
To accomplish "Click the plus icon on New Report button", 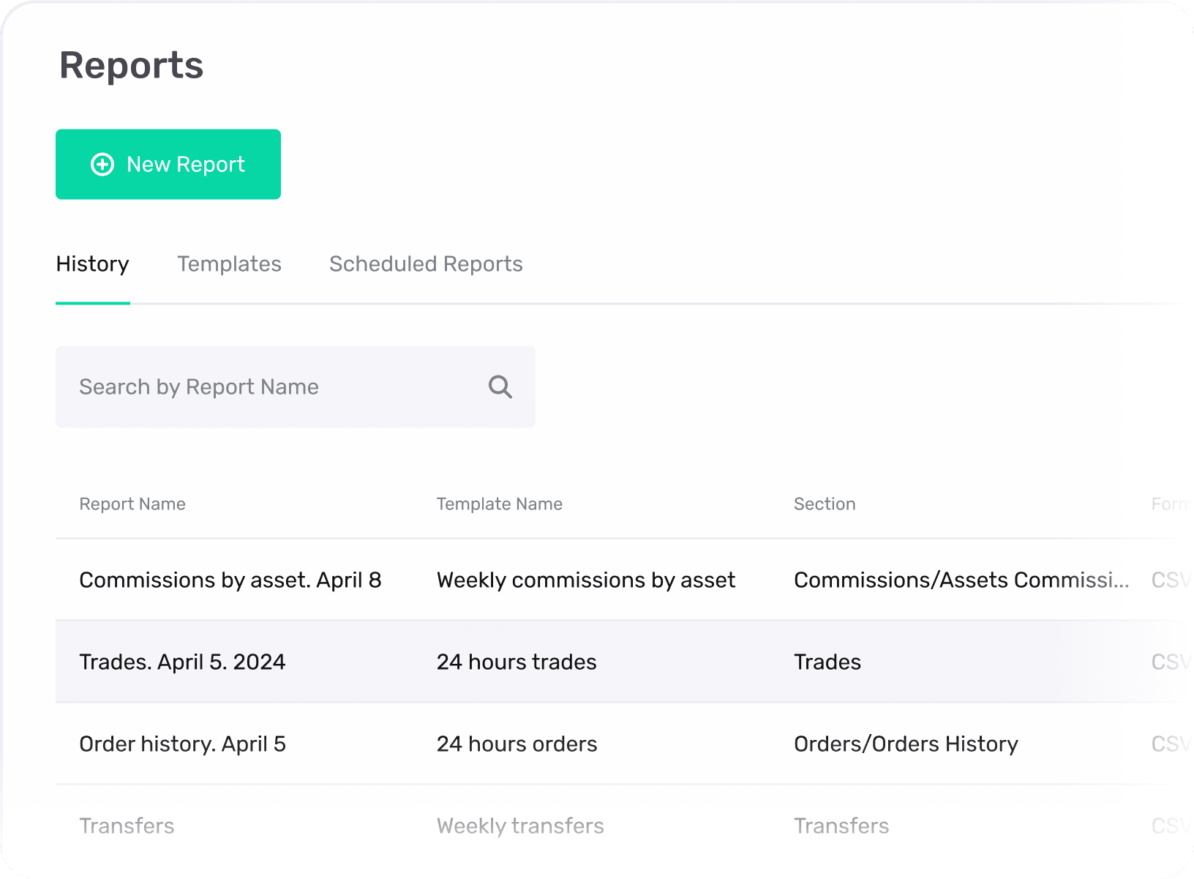I will [102, 164].
